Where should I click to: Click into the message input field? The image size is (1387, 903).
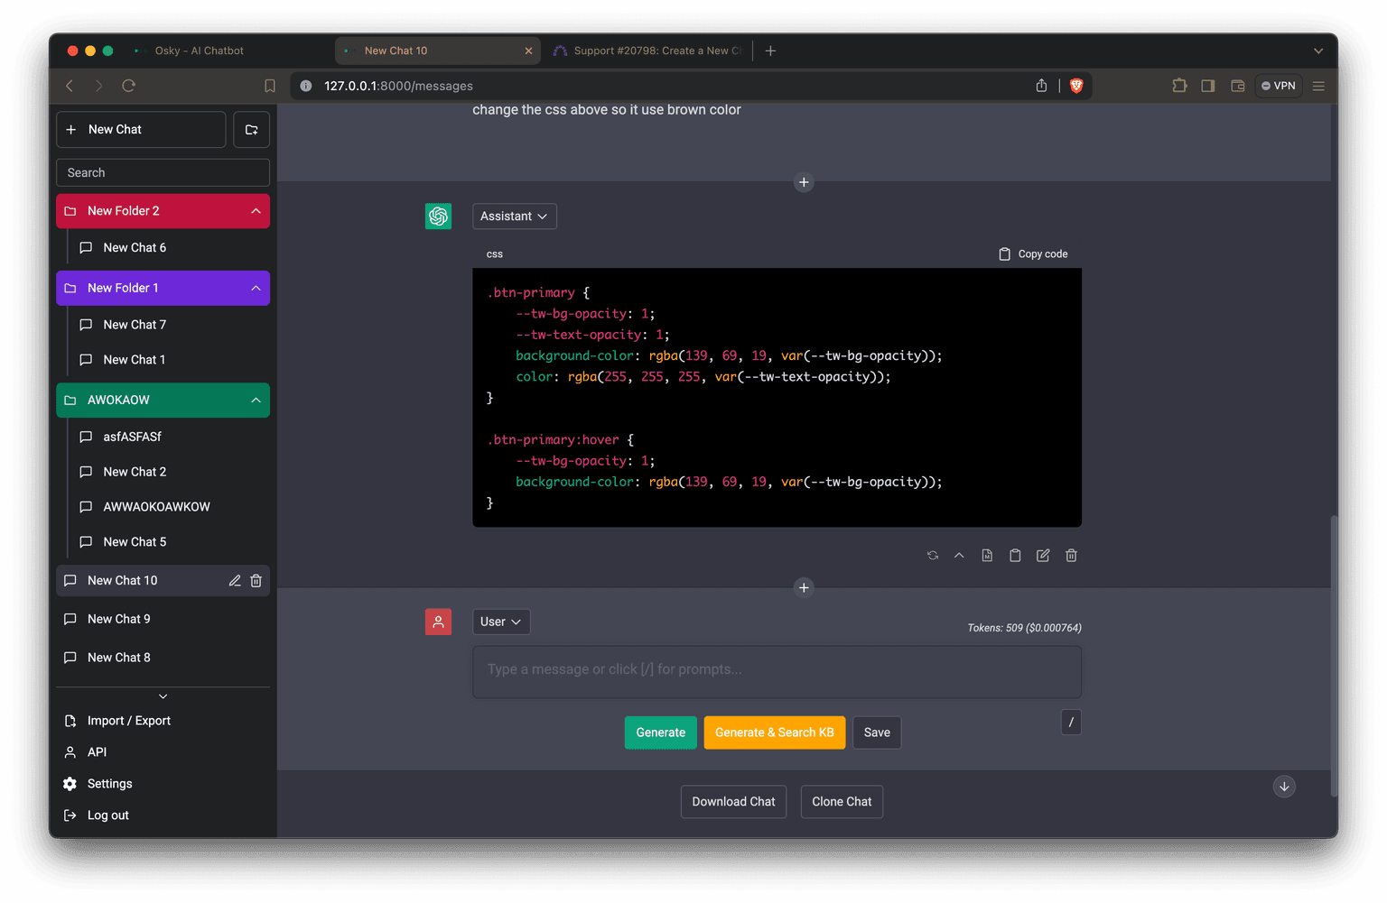[x=777, y=671]
